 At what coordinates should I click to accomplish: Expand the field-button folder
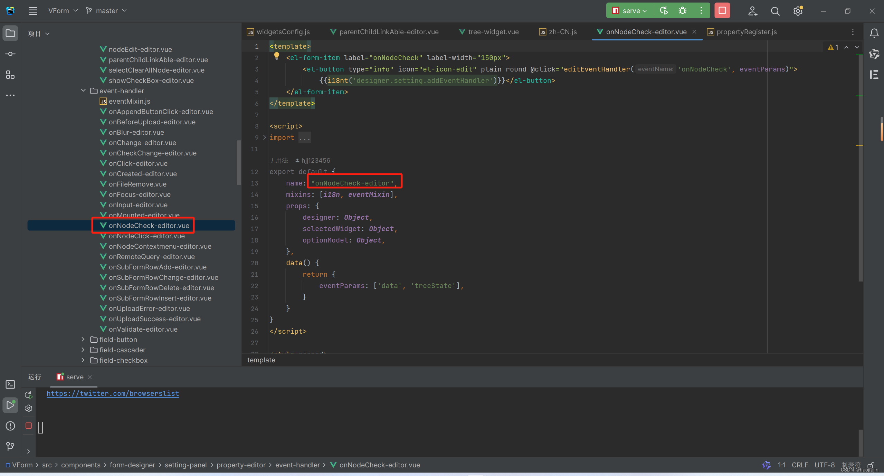click(83, 339)
